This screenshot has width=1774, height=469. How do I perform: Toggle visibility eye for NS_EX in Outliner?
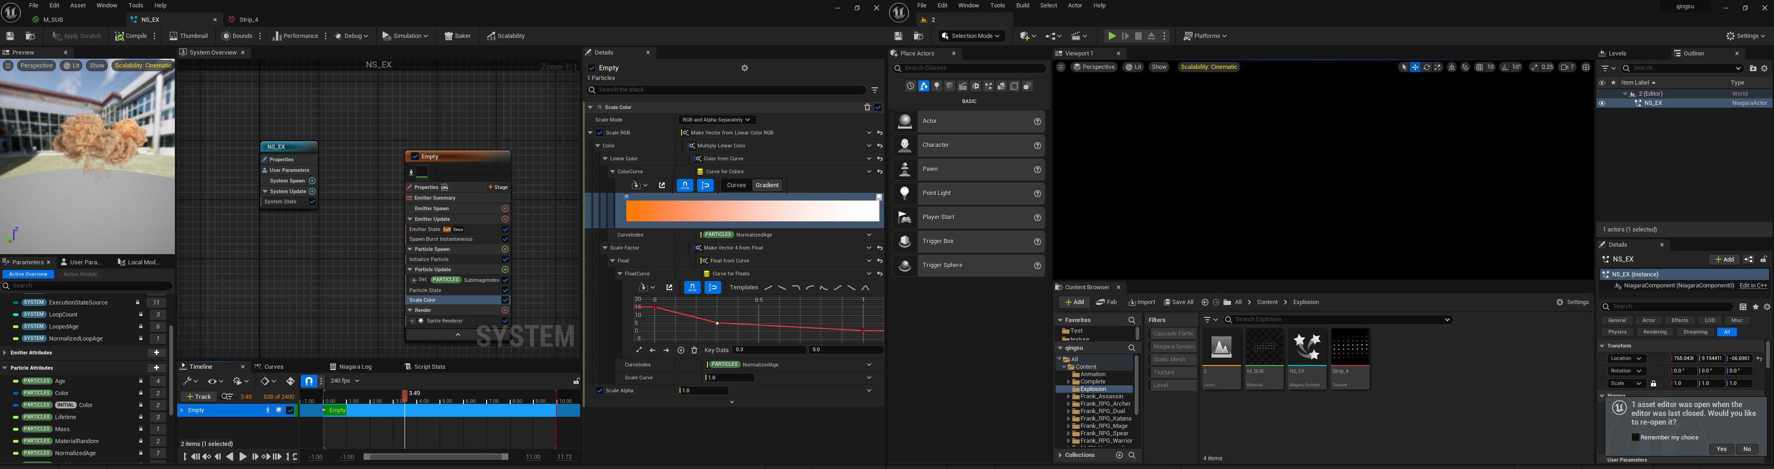click(x=1602, y=103)
